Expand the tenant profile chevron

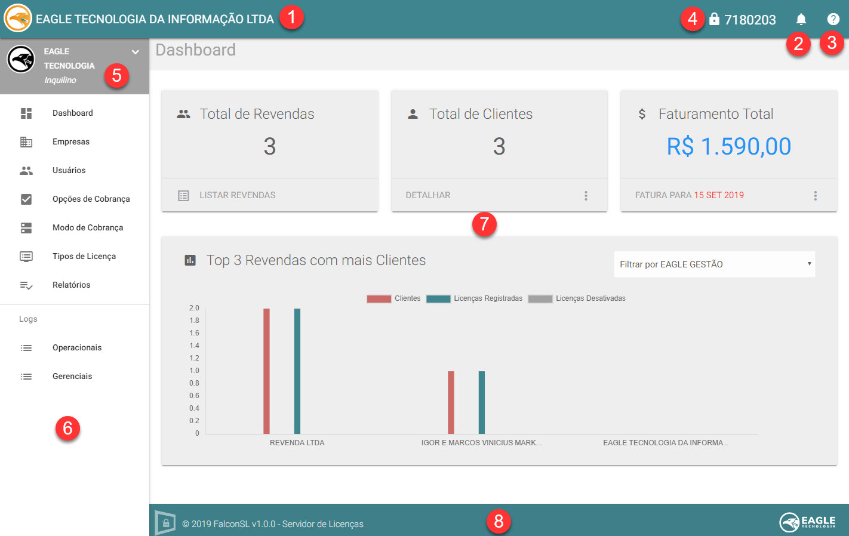point(136,52)
